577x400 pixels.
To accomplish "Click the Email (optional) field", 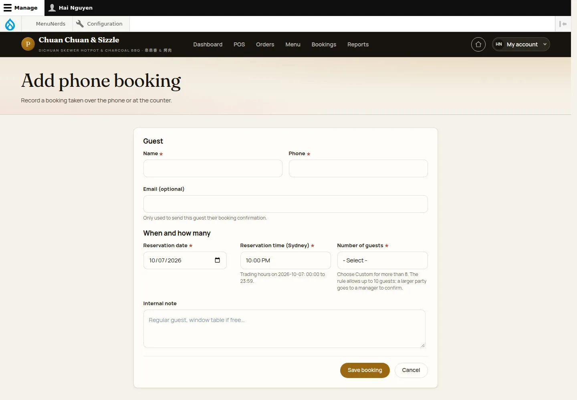I will click(x=285, y=204).
